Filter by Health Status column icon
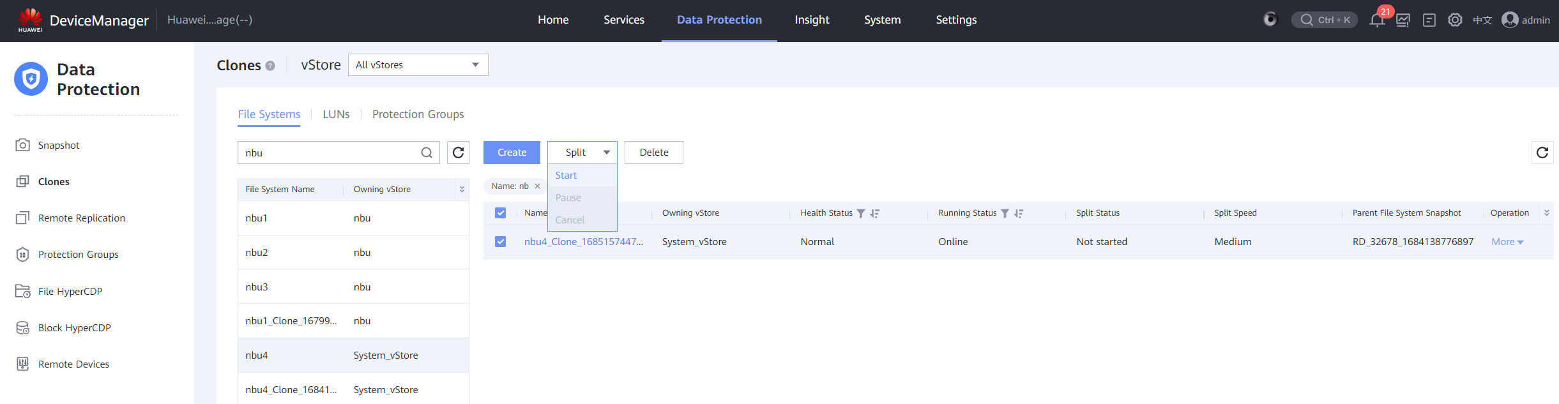This screenshot has width=1559, height=404. click(x=861, y=213)
